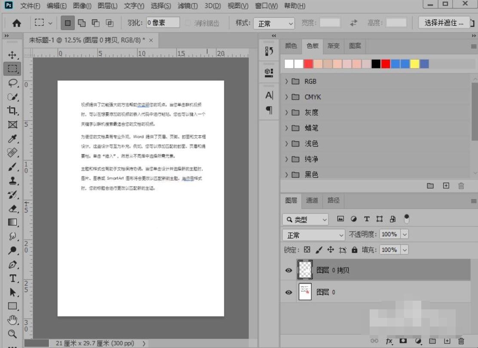The image size is (478, 348).
Task: Add layer style with fx icon
Action: point(389,341)
